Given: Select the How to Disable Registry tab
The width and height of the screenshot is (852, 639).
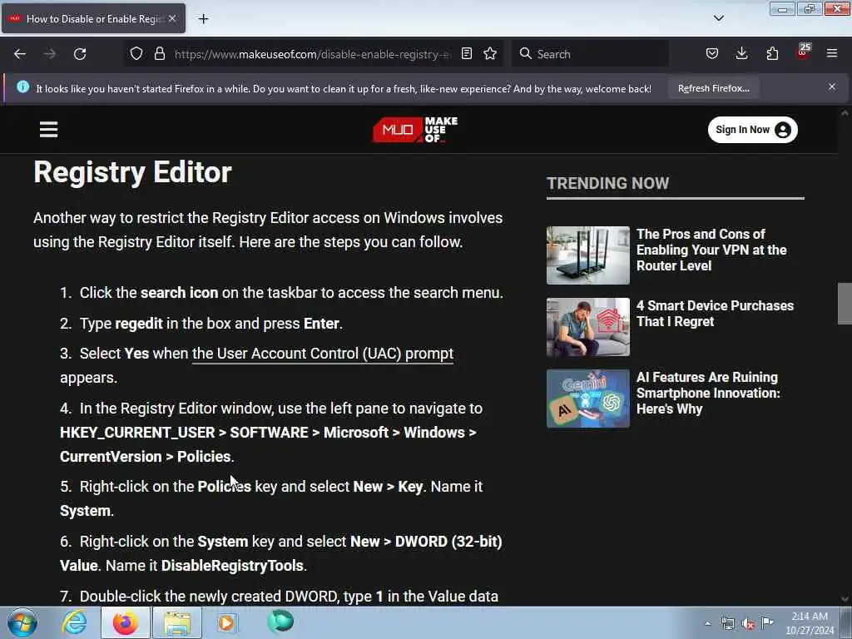Looking at the screenshot, I should pyautogui.click(x=94, y=19).
